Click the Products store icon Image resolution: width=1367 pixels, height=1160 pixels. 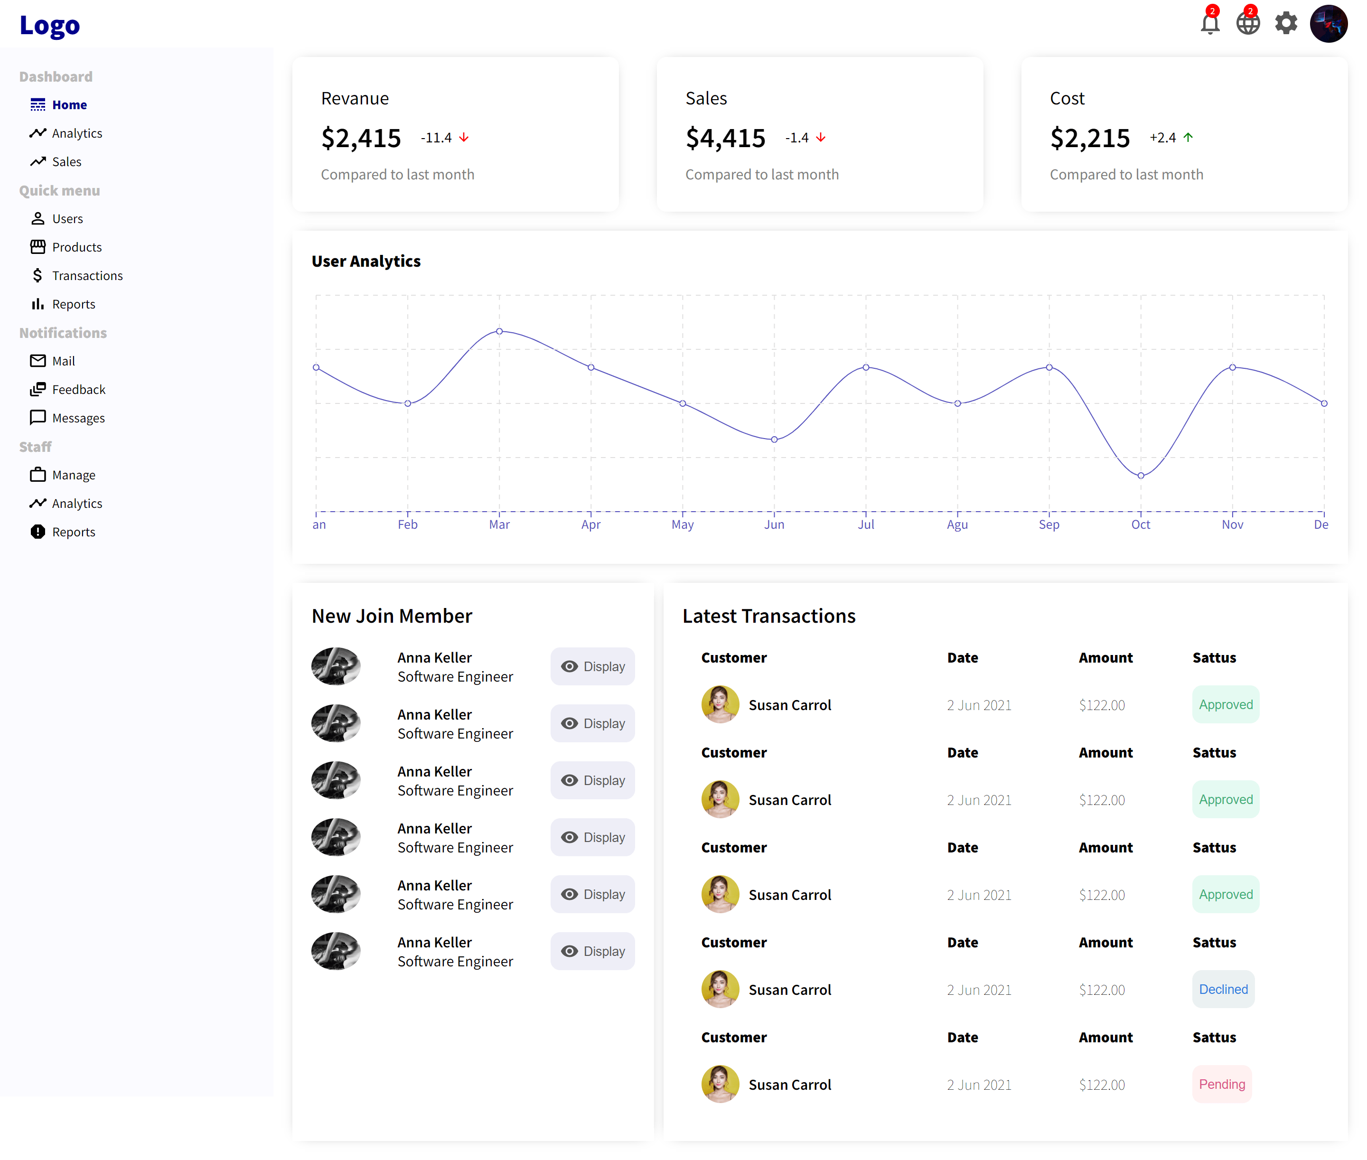tap(37, 247)
